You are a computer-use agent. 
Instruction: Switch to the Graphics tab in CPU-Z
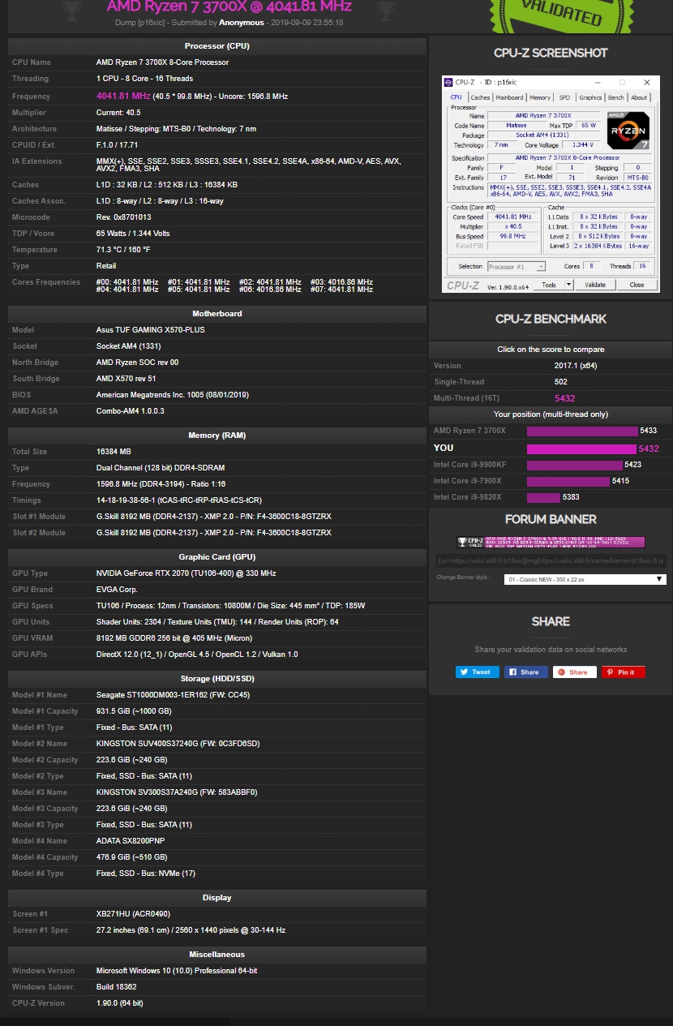(590, 97)
